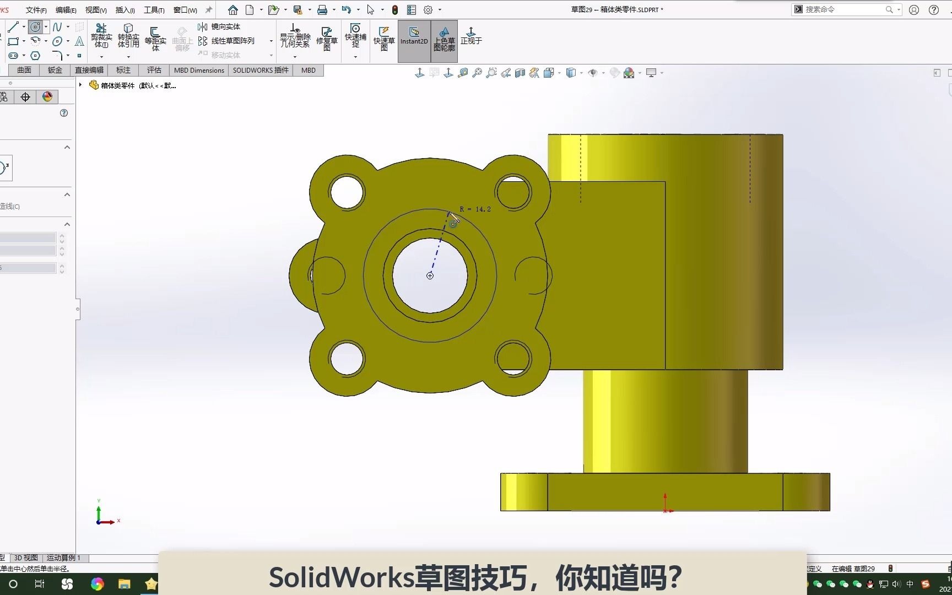Toggle Instant2D mode off

(414, 41)
